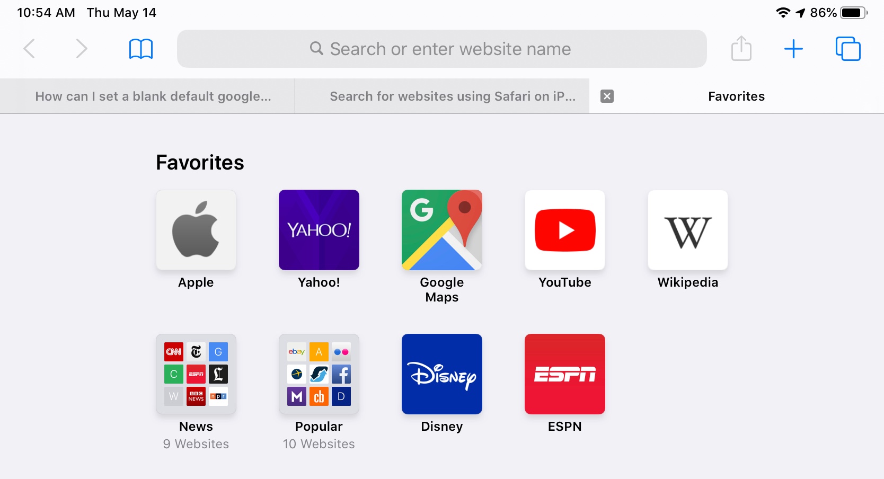Switch to 'How can I set a blank default google' tab
This screenshot has width=884, height=479.
click(147, 96)
